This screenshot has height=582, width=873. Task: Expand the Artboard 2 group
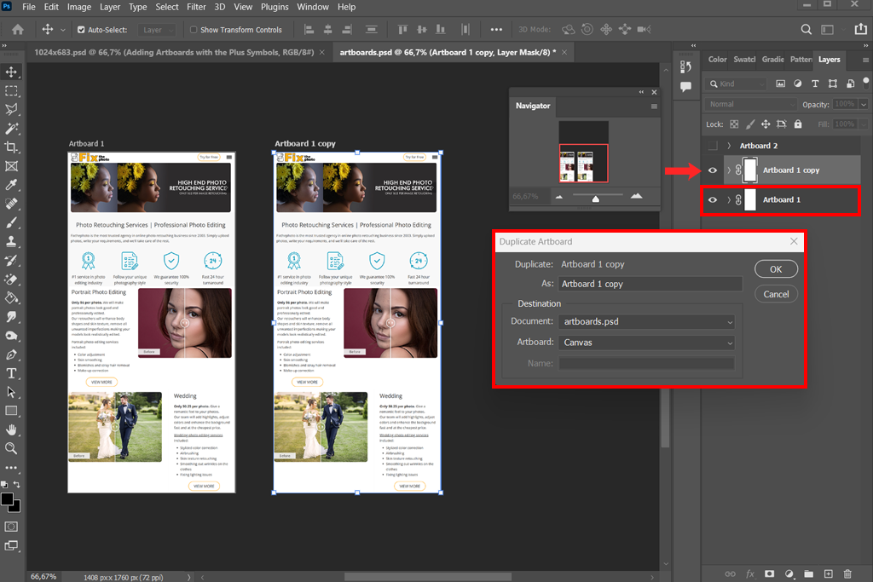click(729, 146)
